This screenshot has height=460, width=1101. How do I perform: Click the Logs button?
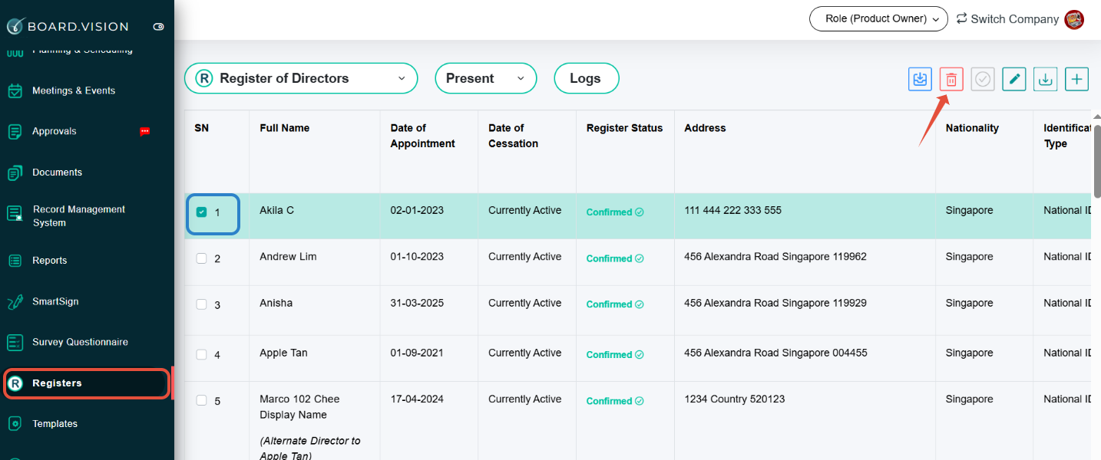pos(586,78)
